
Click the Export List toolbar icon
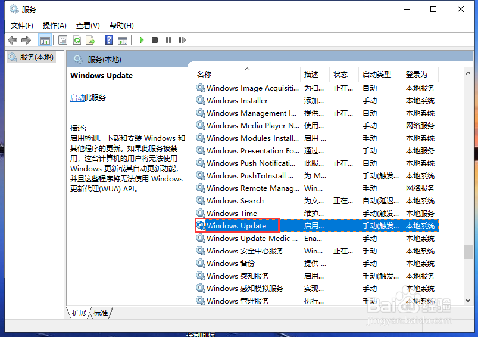pos(90,40)
